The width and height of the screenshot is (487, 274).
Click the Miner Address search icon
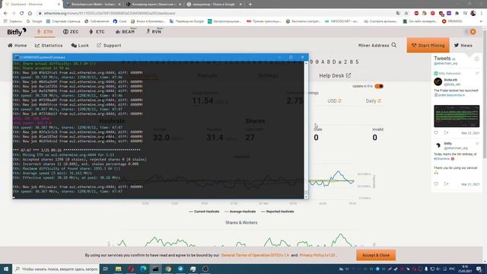click(x=394, y=45)
